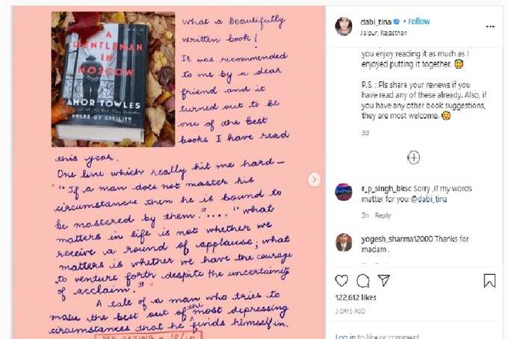Open comment bubble icon

point(363,281)
